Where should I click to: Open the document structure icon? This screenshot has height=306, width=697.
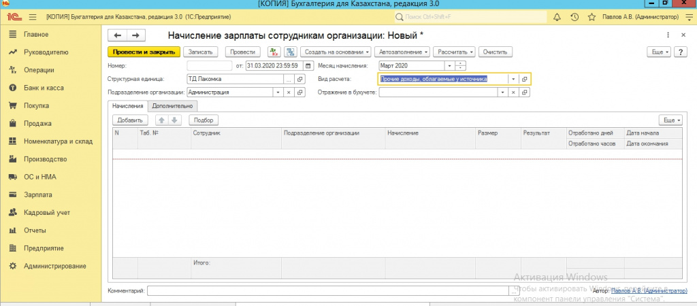pyautogui.click(x=291, y=52)
